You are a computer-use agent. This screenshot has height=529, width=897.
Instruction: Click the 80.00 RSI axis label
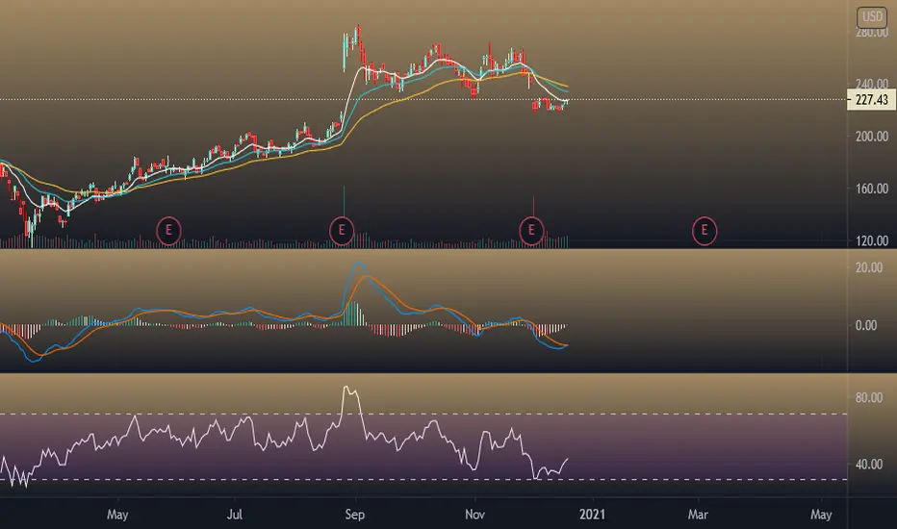pyautogui.click(x=869, y=397)
